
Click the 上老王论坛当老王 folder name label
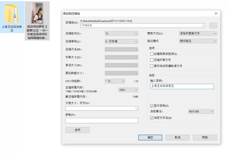tap(12, 28)
